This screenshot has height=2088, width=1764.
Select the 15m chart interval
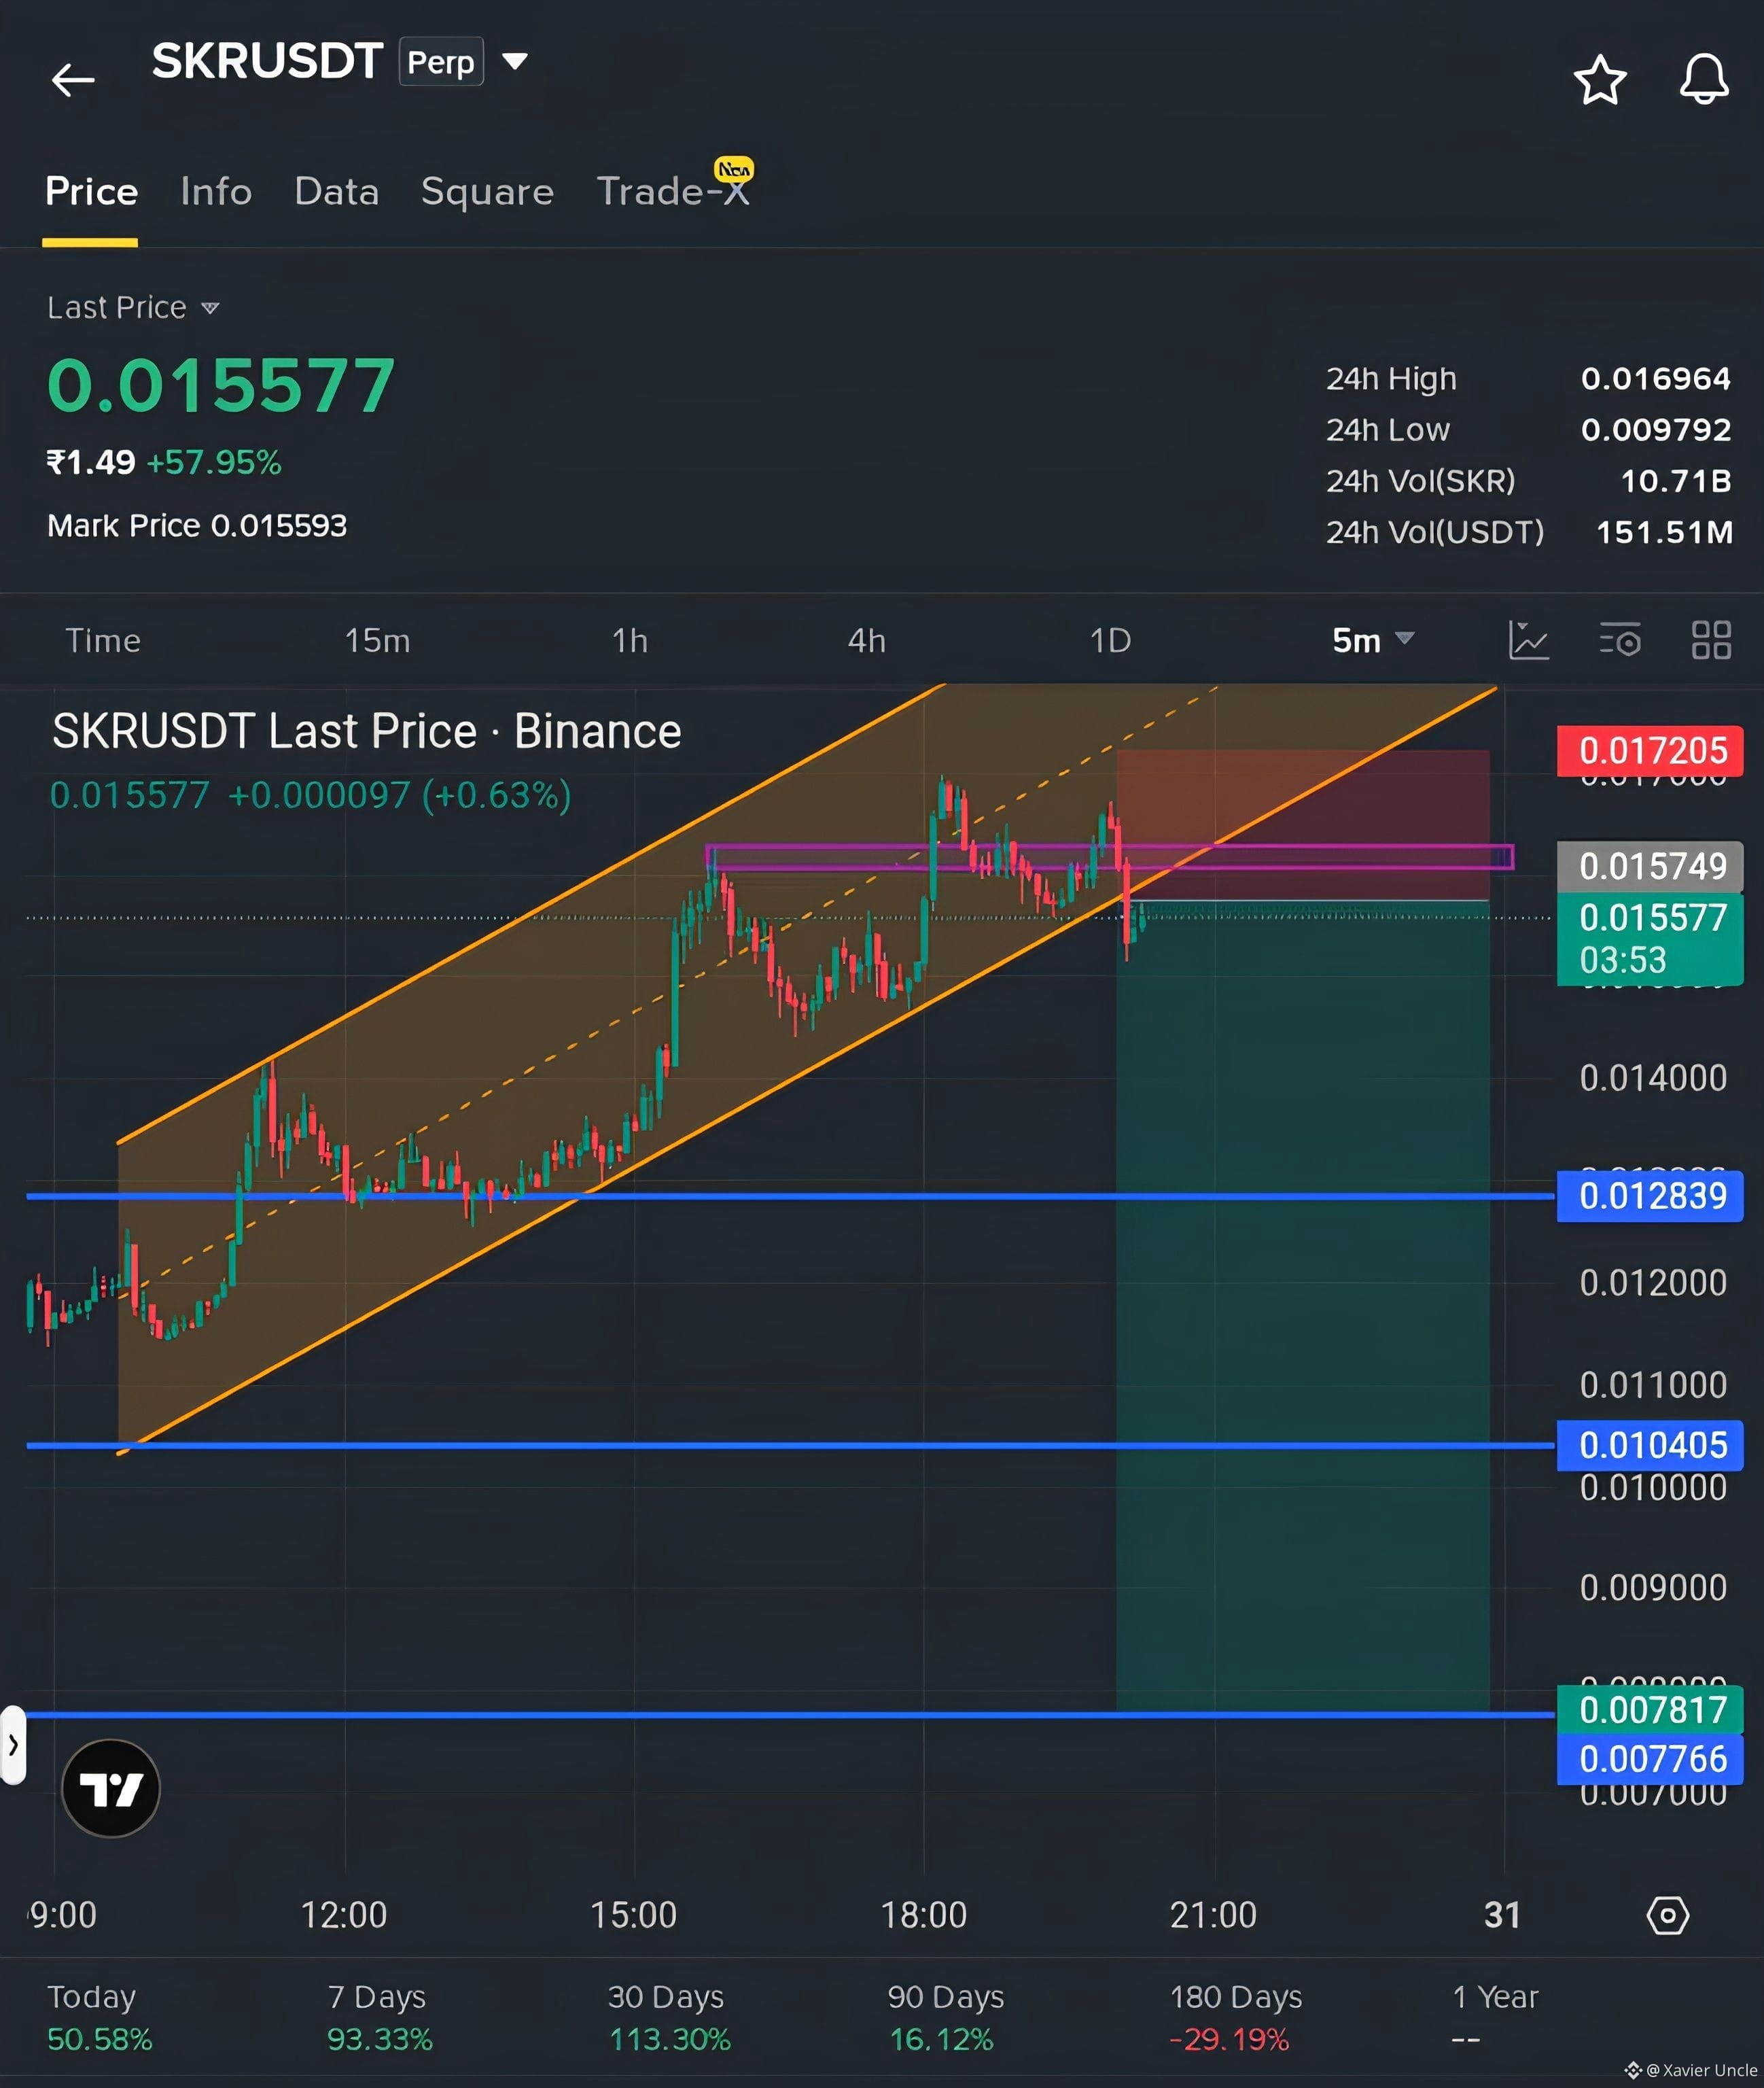[377, 640]
